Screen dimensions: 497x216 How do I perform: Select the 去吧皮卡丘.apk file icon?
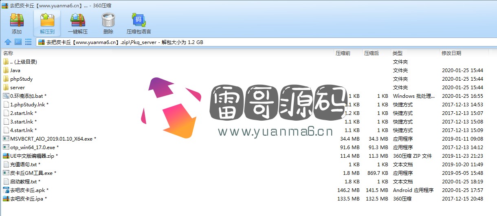6,190
